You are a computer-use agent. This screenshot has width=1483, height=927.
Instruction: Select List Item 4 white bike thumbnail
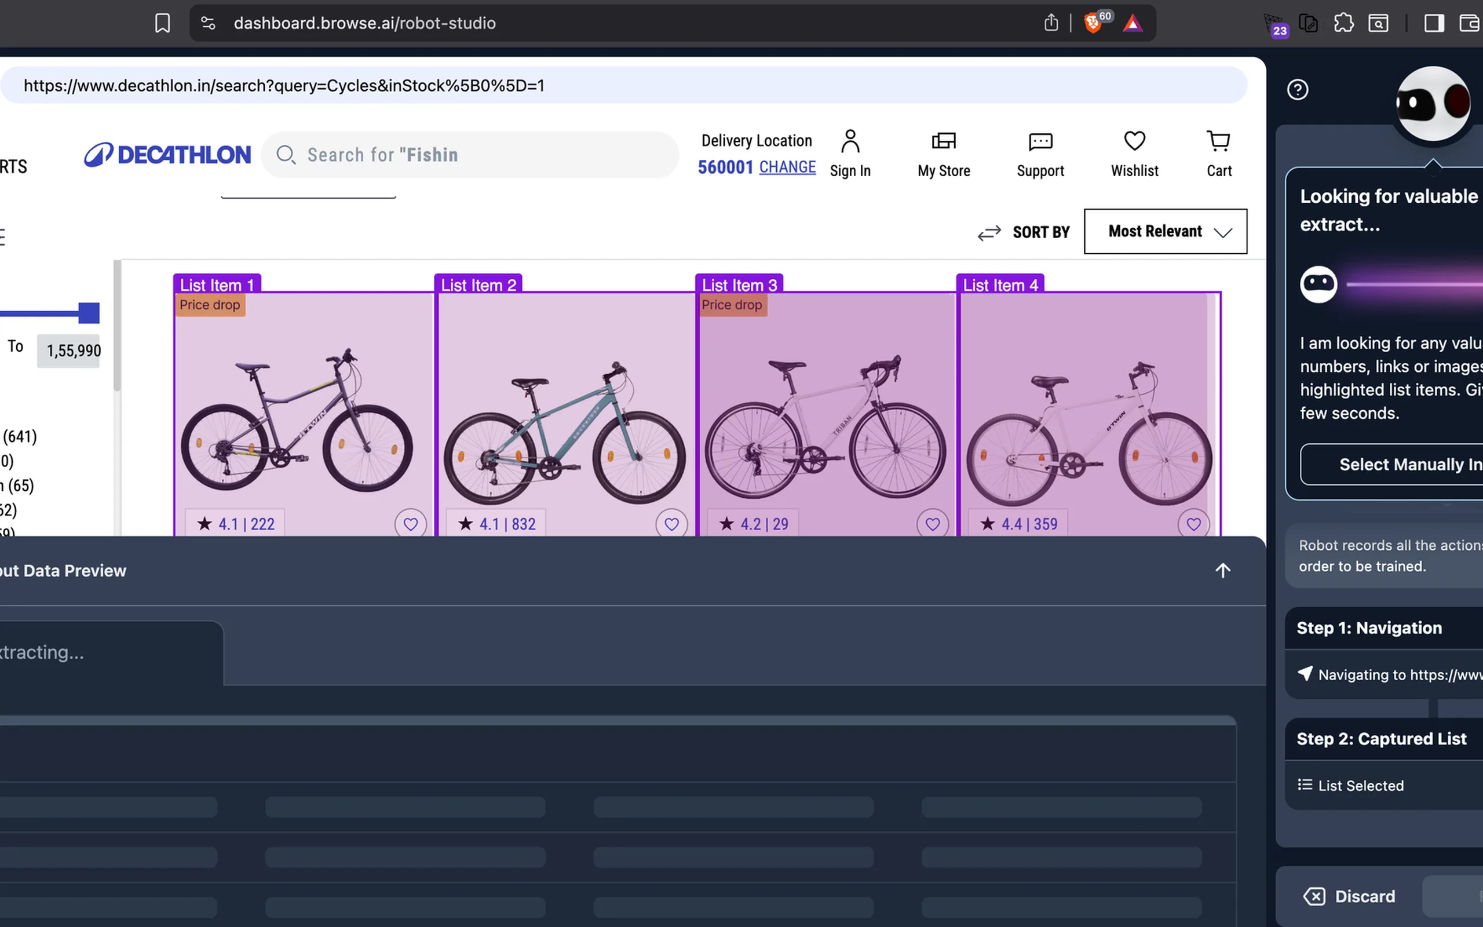click(x=1088, y=414)
